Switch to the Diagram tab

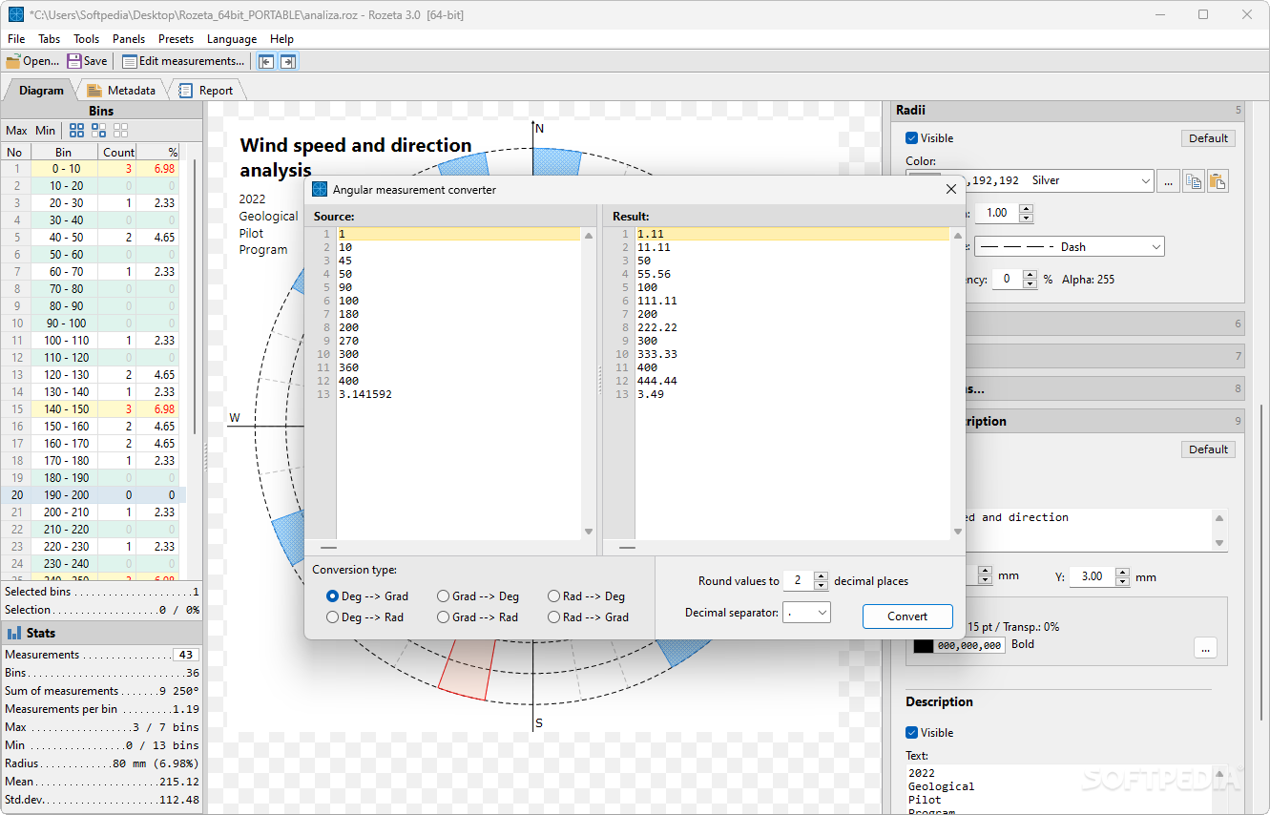40,91
